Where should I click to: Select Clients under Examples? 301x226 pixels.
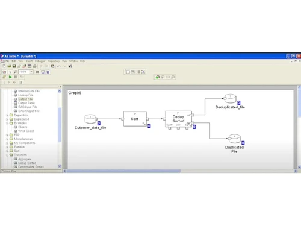22,127
